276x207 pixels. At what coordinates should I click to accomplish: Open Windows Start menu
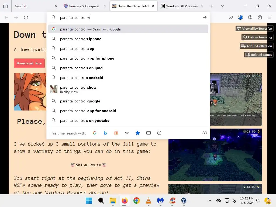click(x=89, y=201)
